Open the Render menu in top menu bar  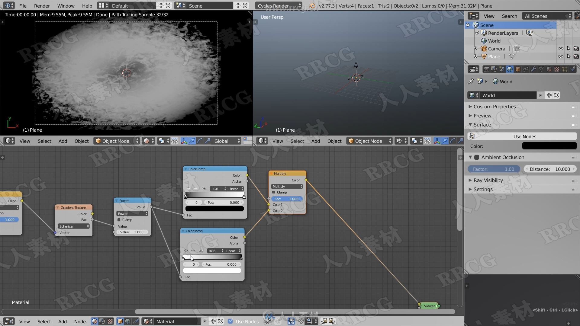(x=41, y=5)
